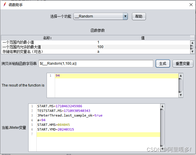This screenshot has width=196, height=155.
Task: Click the 生成 generate button
Action: 163,64
